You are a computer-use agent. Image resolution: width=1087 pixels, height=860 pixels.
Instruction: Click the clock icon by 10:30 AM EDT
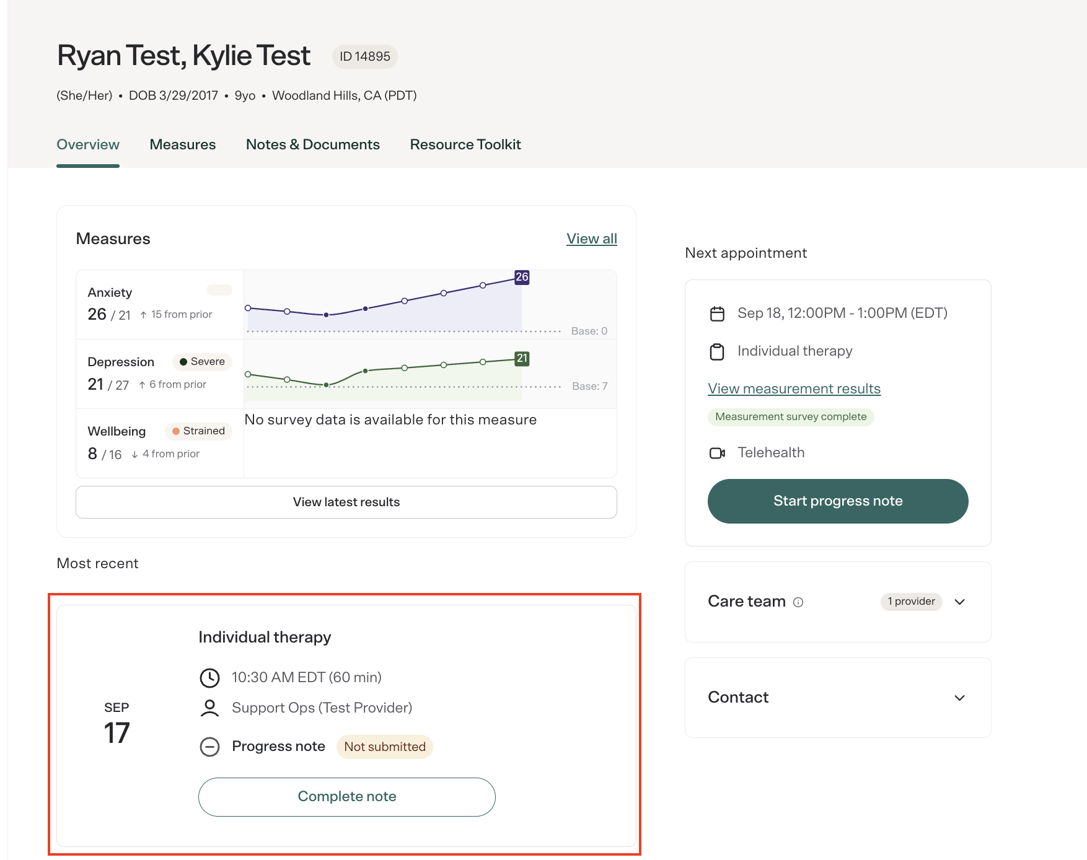coord(209,678)
